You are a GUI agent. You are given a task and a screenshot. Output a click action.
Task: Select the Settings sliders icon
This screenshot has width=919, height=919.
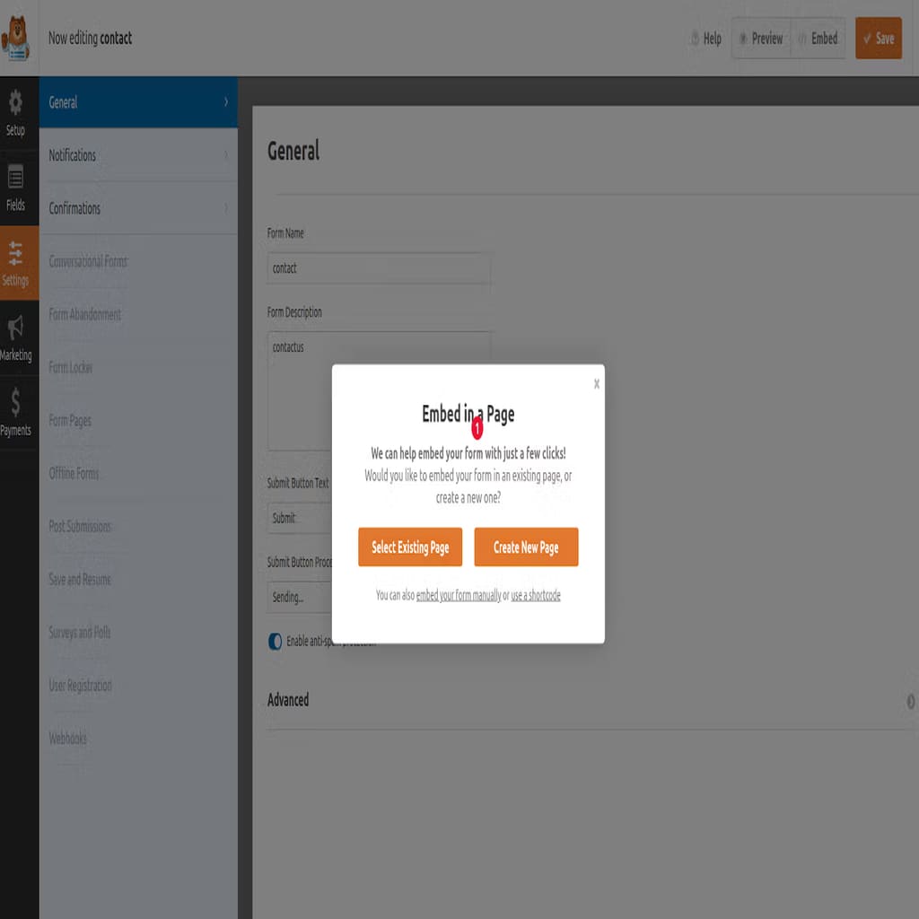16,252
